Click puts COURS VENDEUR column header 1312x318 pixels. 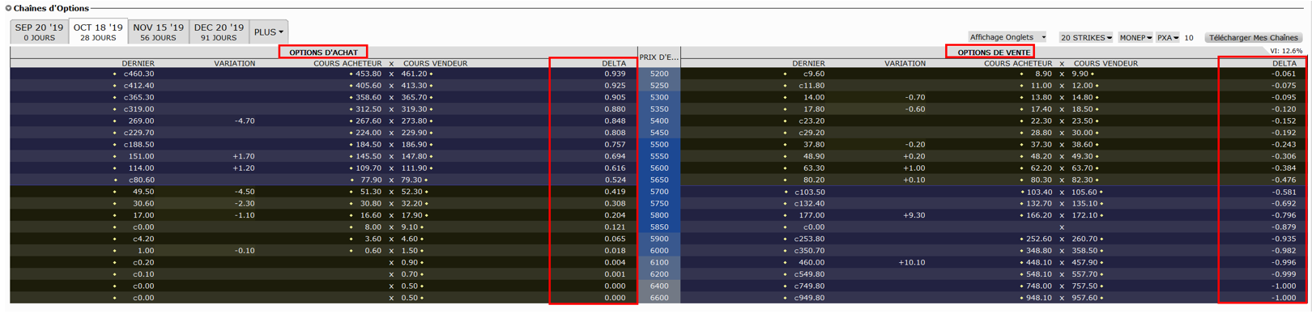click(1105, 63)
